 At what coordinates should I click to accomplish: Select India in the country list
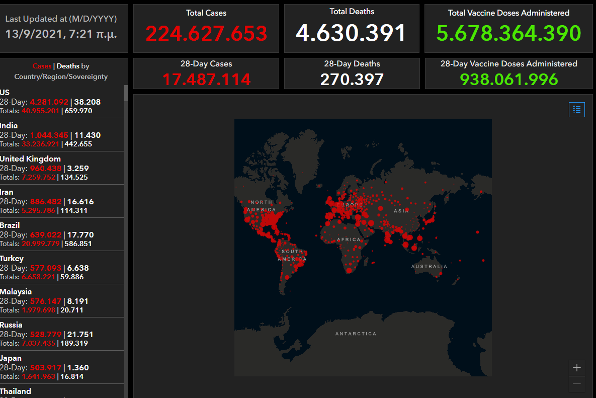(60, 135)
